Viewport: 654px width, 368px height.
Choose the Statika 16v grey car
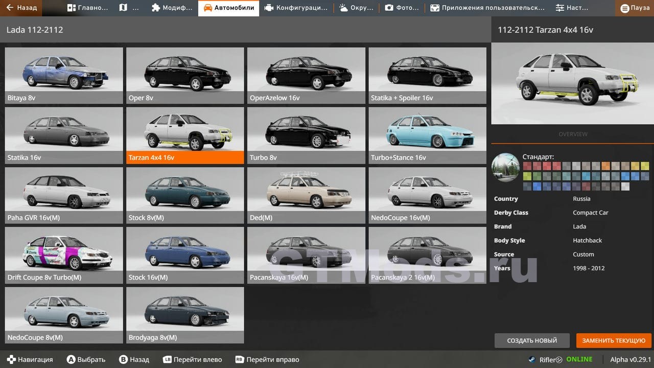pyautogui.click(x=64, y=135)
